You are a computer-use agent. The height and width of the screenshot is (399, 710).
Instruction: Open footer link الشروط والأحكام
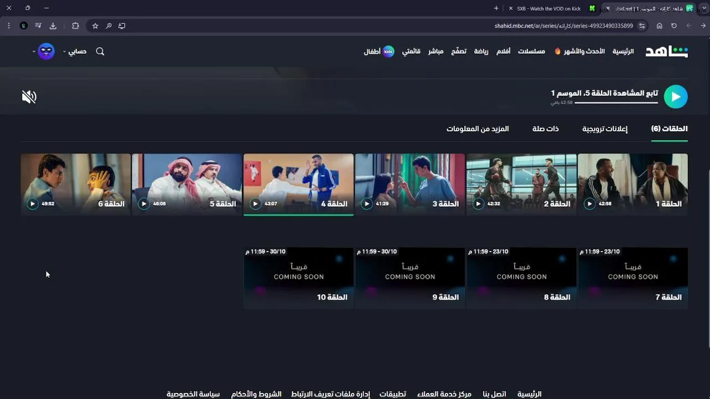coord(256,394)
